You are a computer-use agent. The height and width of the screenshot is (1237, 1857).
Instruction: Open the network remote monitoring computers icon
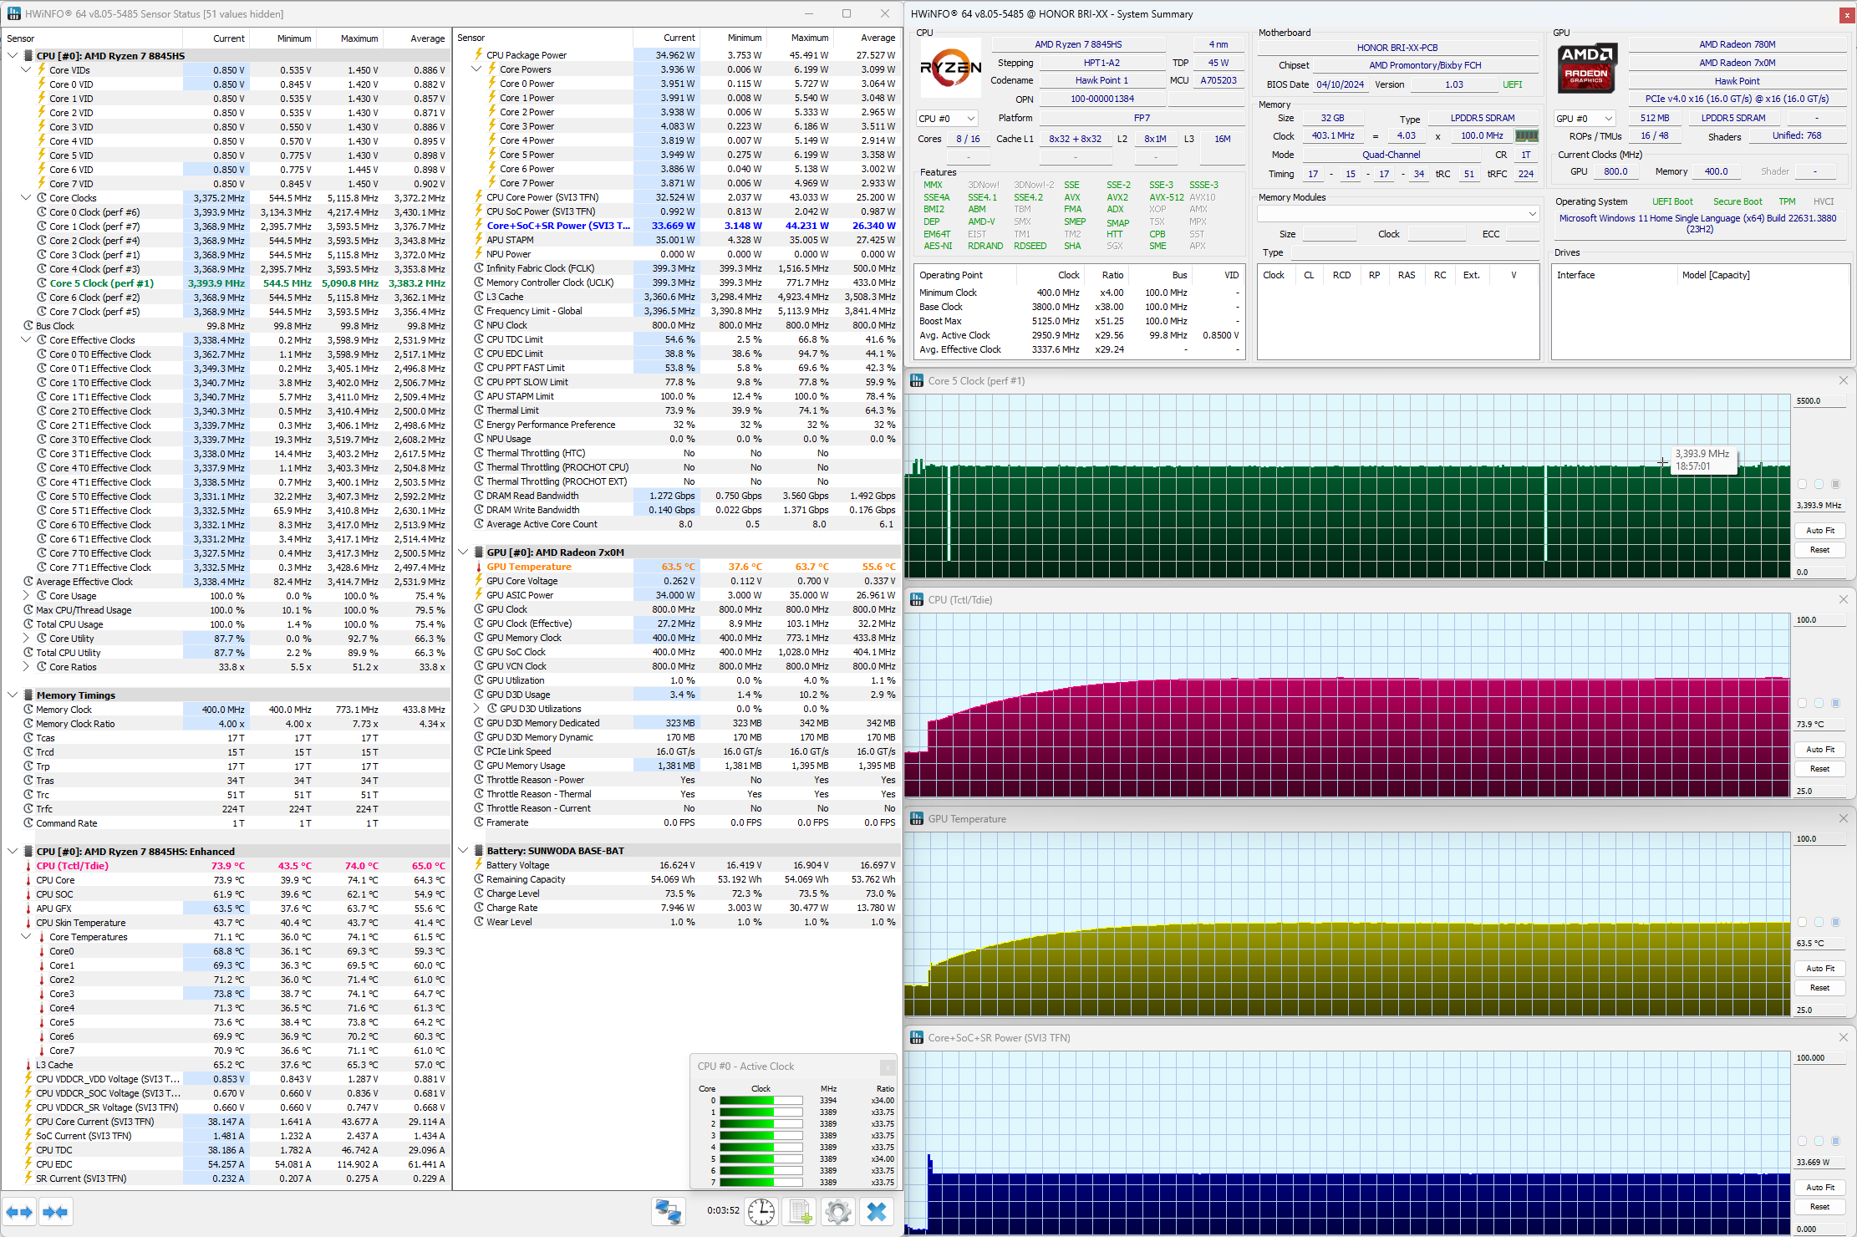[x=668, y=1211]
